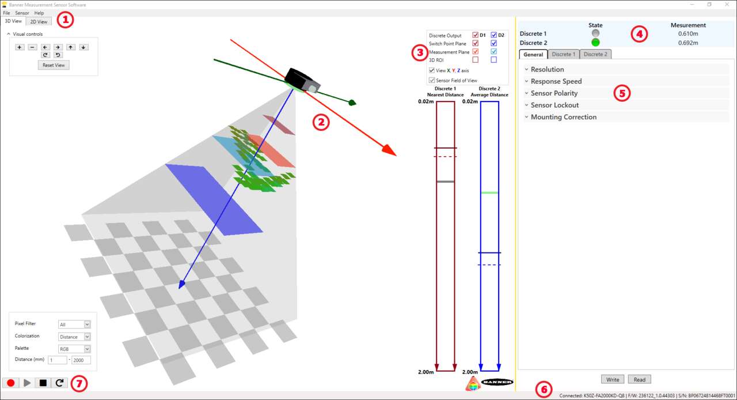Toggle D1 Measurement Plane checkbox

[475, 51]
